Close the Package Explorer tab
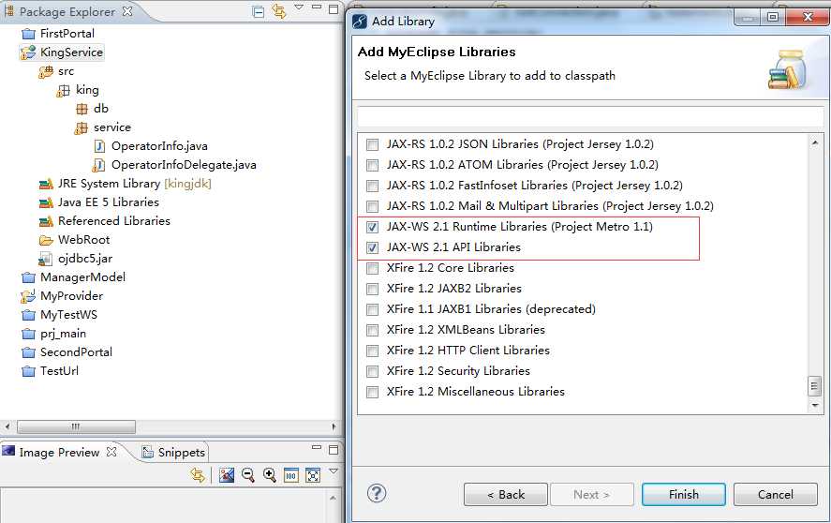The height and width of the screenshot is (523, 831). 127,10
